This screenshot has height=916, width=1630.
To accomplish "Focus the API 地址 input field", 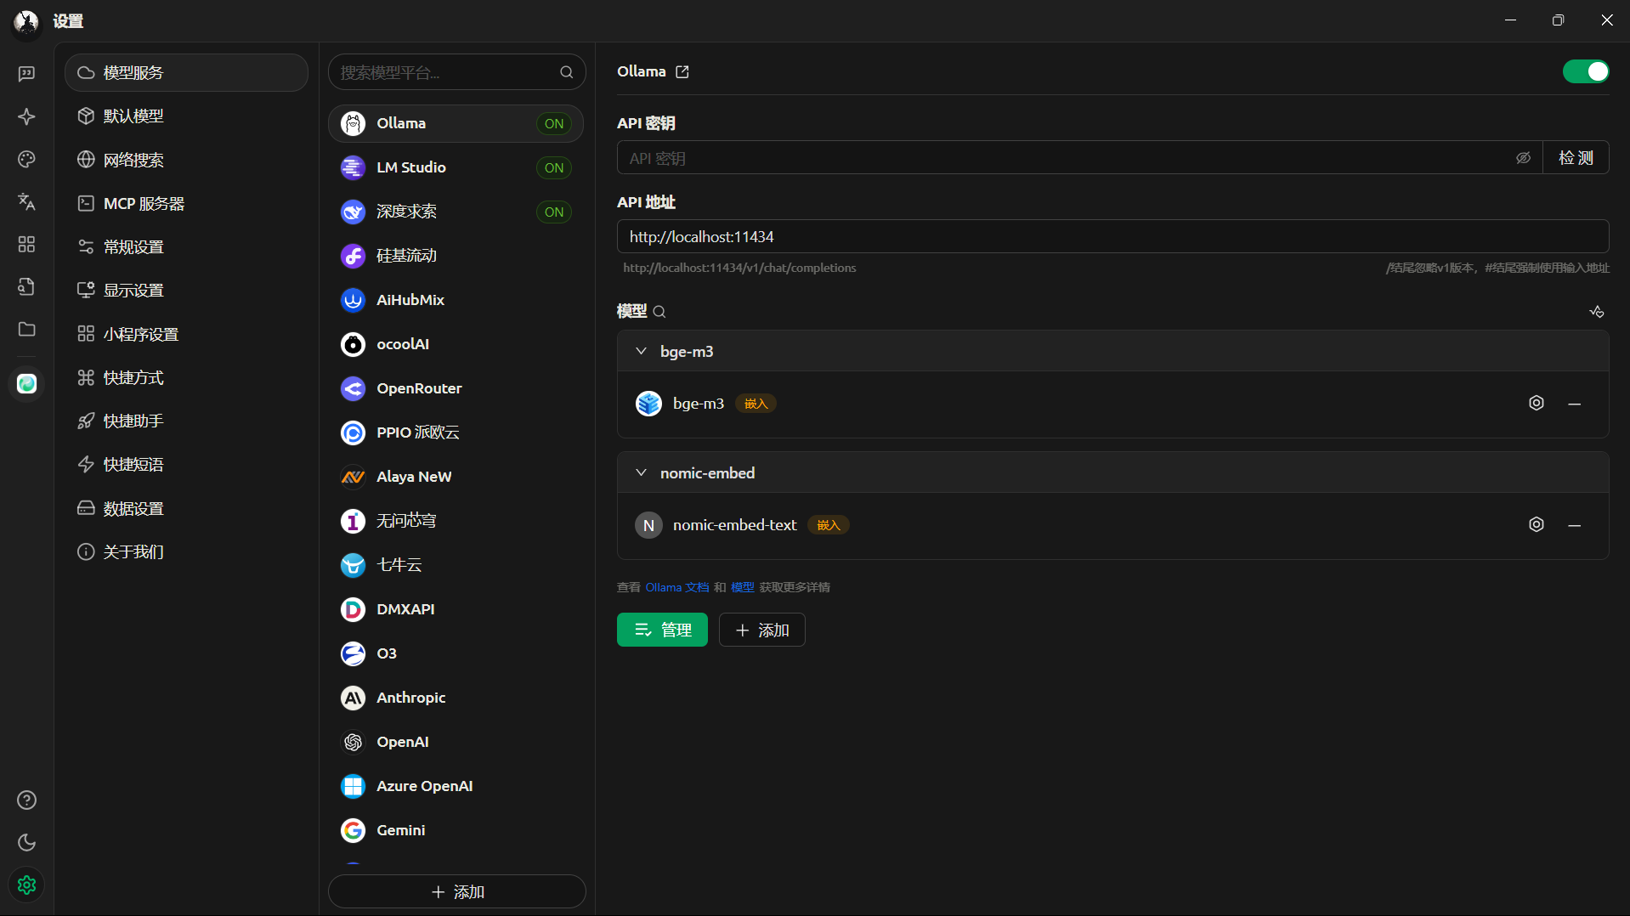I will pos(1112,236).
